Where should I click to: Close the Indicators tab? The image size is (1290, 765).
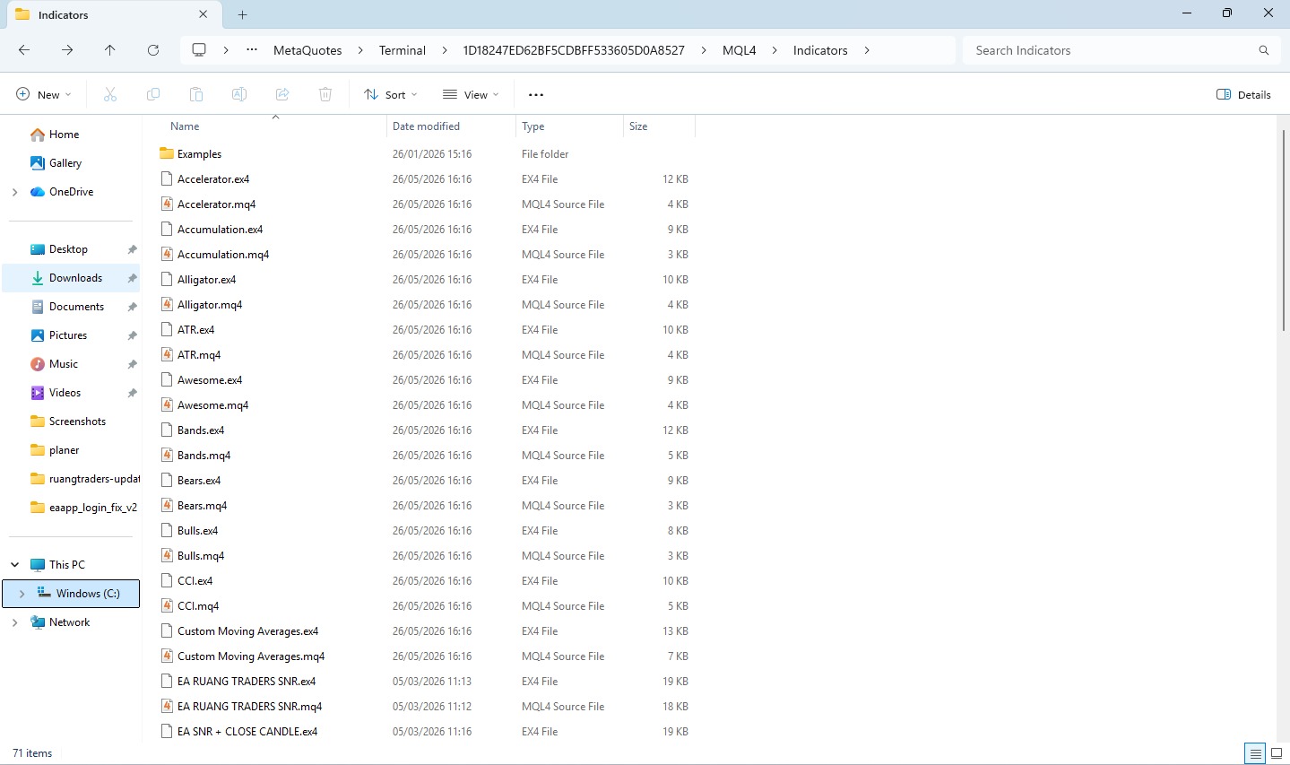pyautogui.click(x=203, y=14)
